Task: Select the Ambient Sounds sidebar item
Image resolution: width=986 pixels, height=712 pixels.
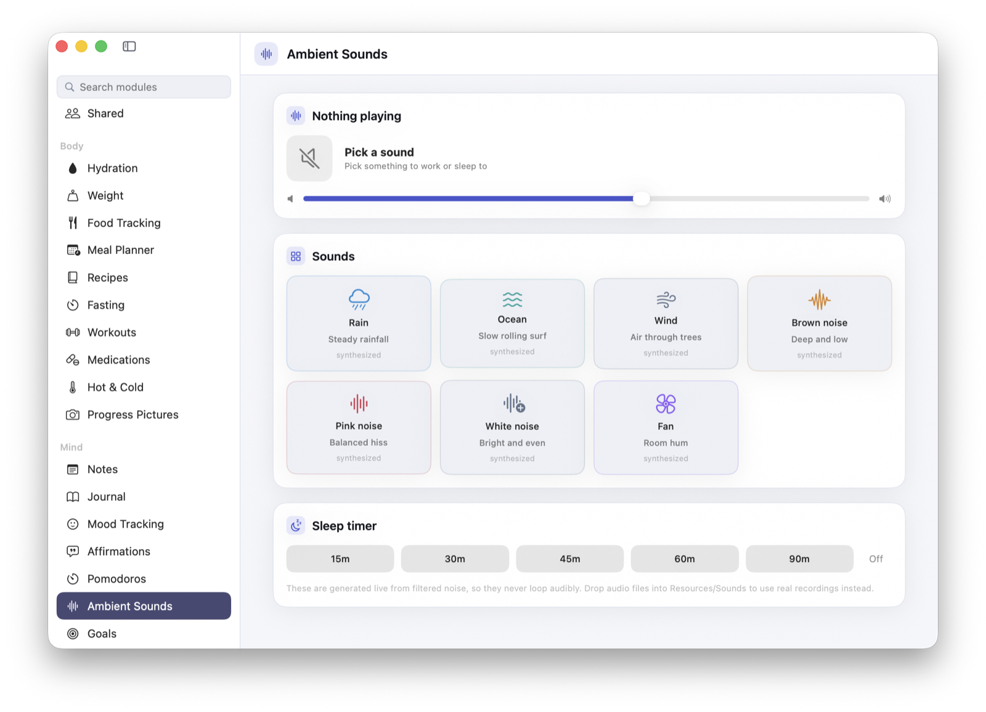Action: point(144,606)
